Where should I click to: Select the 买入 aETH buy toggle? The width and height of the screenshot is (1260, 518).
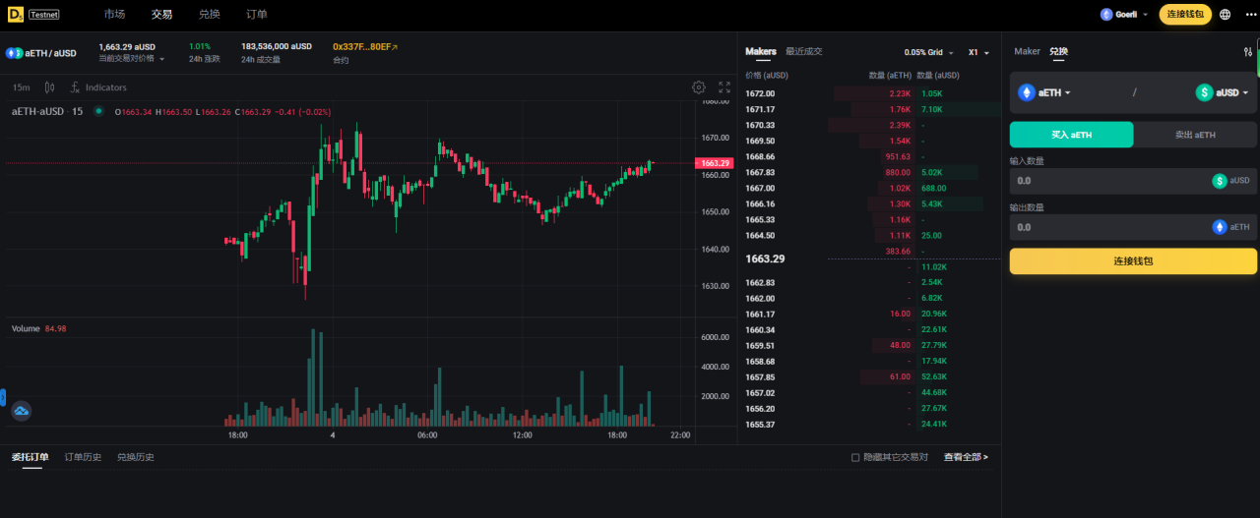click(1071, 135)
